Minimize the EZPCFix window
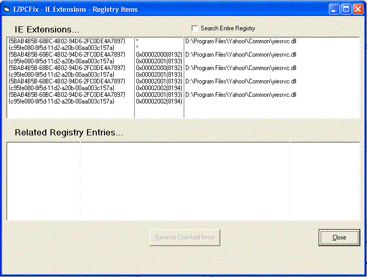The width and height of the screenshot is (367, 277). click(334, 9)
